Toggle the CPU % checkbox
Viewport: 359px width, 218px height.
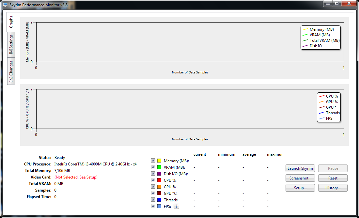(x=153, y=180)
